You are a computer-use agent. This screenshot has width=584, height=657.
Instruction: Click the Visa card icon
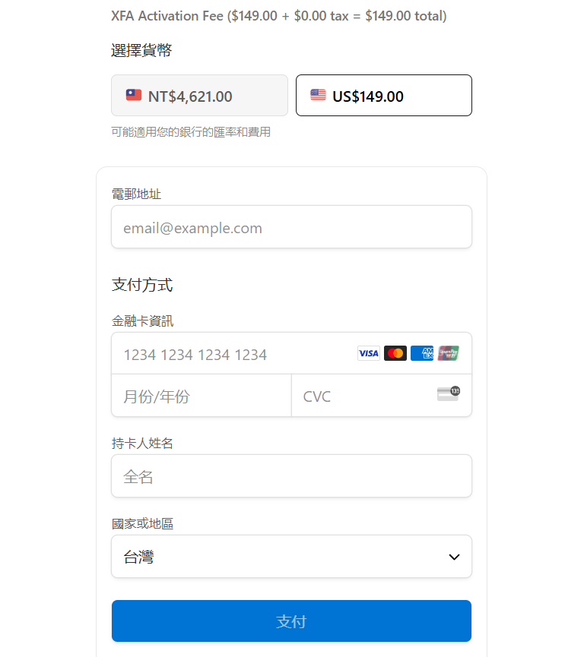point(368,353)
